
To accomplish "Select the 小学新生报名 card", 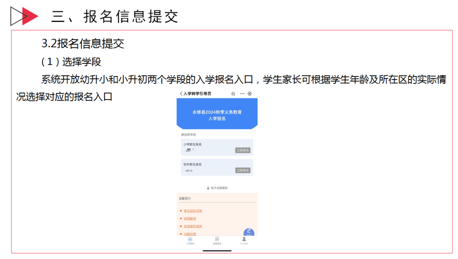I will [217, 147].
